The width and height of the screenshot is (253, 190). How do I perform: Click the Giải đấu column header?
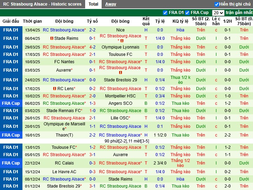pyautogui.click(x=11, y=21)
